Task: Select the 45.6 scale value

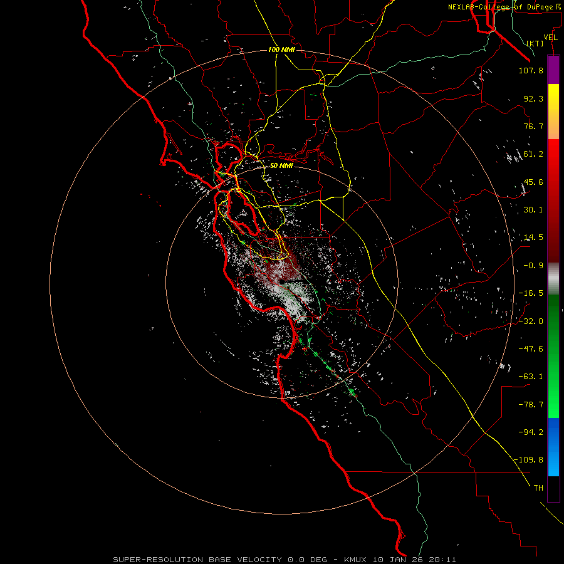Action: (x=533, y=182)
